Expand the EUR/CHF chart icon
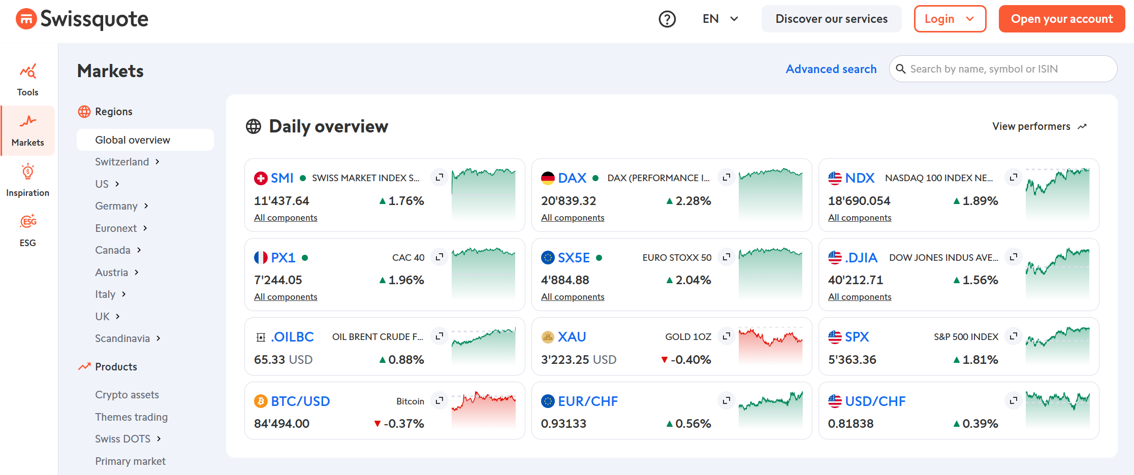 727,400
